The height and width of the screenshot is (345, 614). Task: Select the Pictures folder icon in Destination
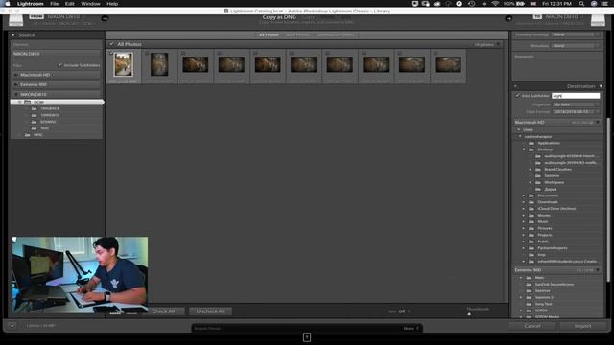(x=531, y=228)
